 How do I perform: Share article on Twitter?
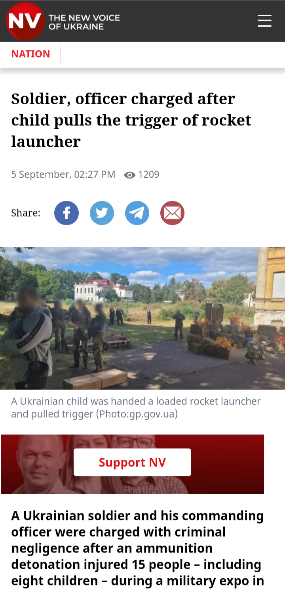point(102,213)
